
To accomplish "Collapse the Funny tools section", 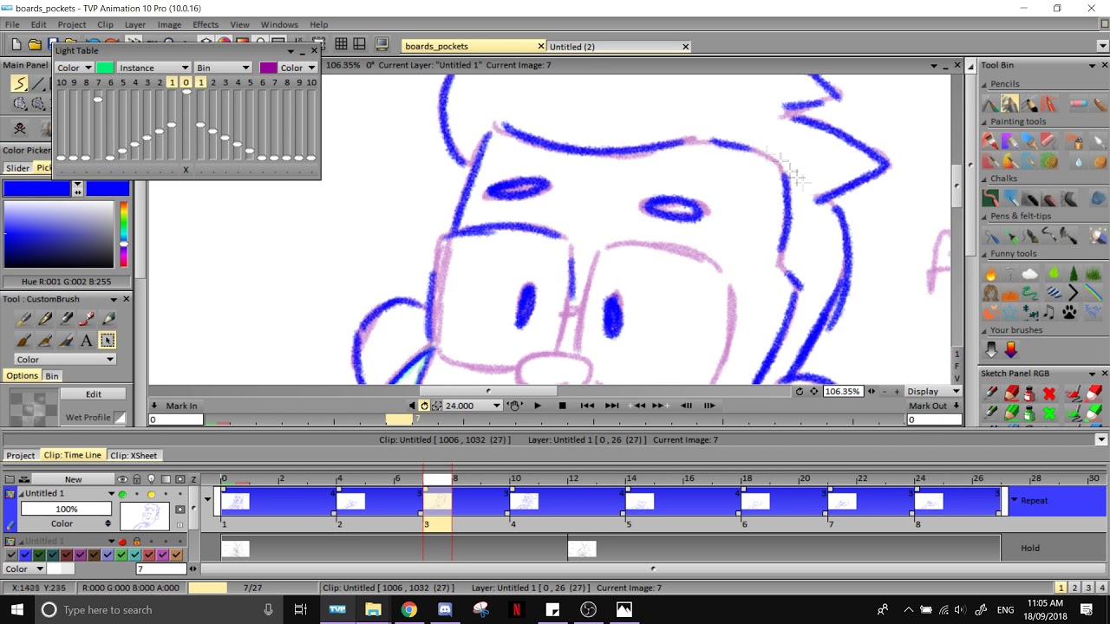I will tap(984, 254).
